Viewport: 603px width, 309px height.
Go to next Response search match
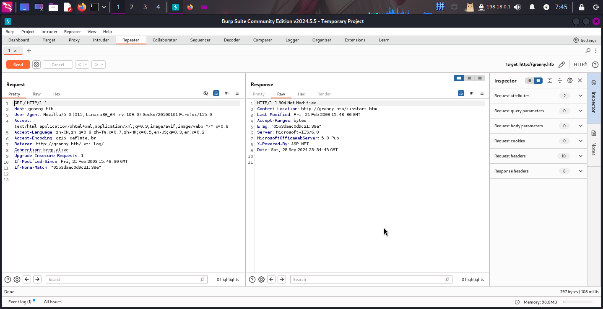click(x=282, y=279)
